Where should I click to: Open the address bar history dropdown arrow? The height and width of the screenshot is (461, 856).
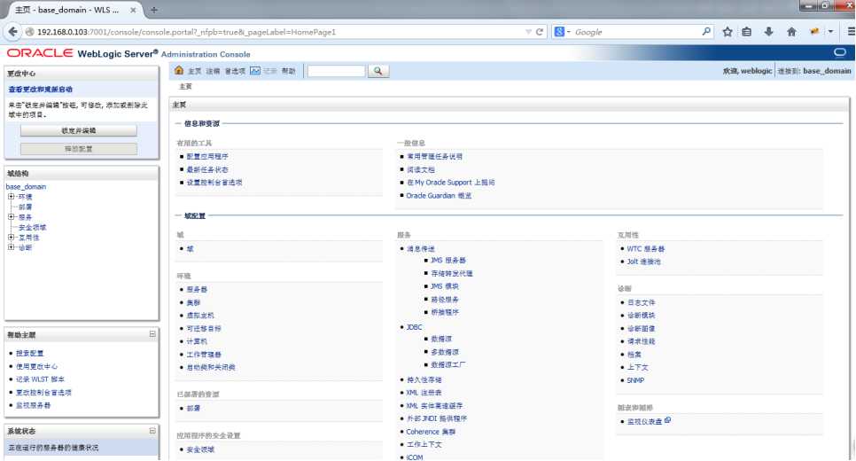[528, 32]
